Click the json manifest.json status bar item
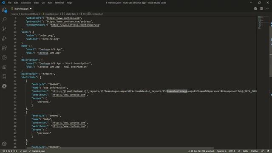Viewport: 272px width, 153px height. pos(33,151)
